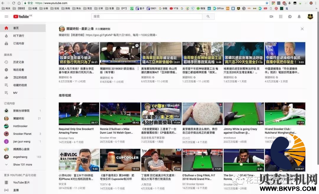The image size is (319, 194).
Task: Play 麦芽糖 video thumbnail
Action: [203, 114]
